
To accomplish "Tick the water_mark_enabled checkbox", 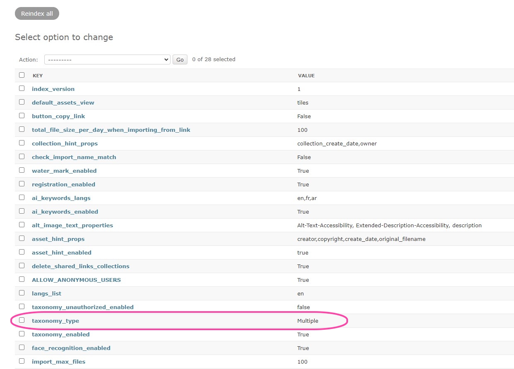I will 22,170.
